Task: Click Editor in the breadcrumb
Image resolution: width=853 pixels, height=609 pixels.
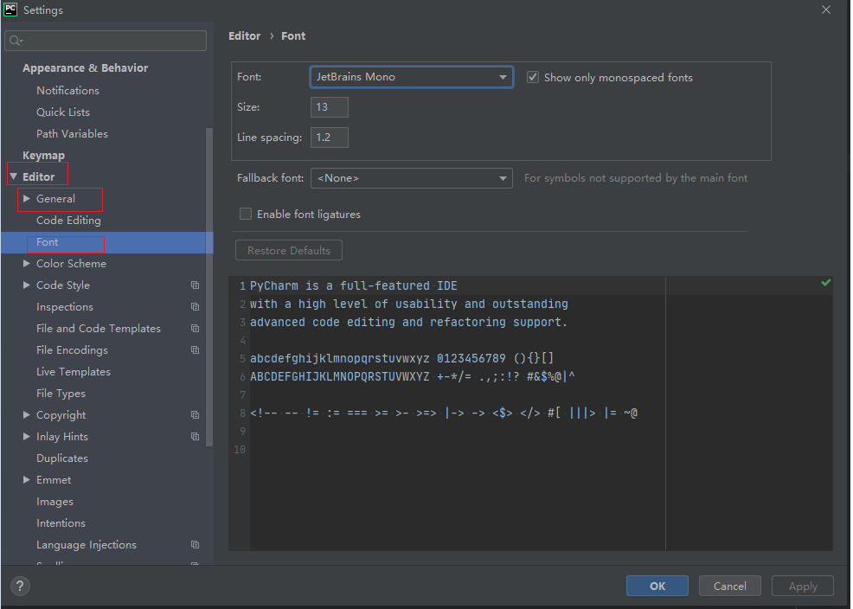Action: click(244, 35)
